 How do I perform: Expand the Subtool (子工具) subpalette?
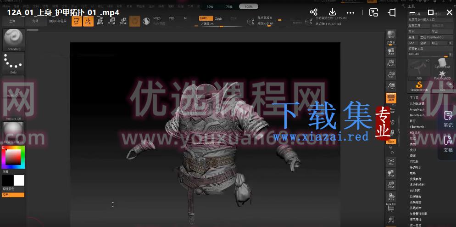point(414,98)
